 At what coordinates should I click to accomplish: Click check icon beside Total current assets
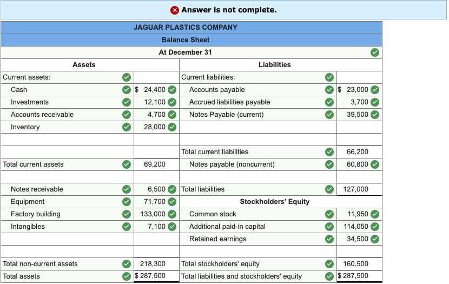(x=127, y=164)
